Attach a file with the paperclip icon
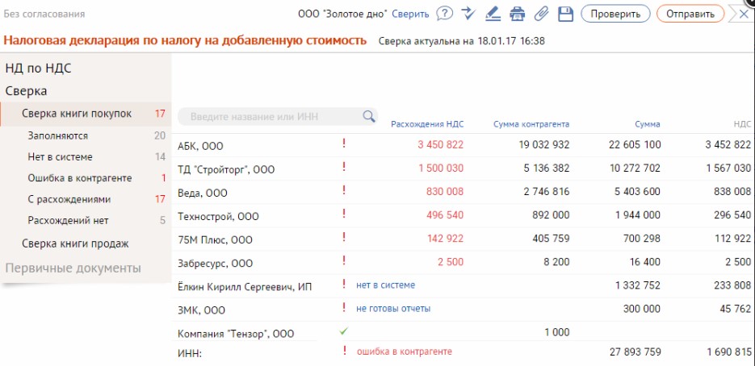The image size is (755, 366). [542, 14]
